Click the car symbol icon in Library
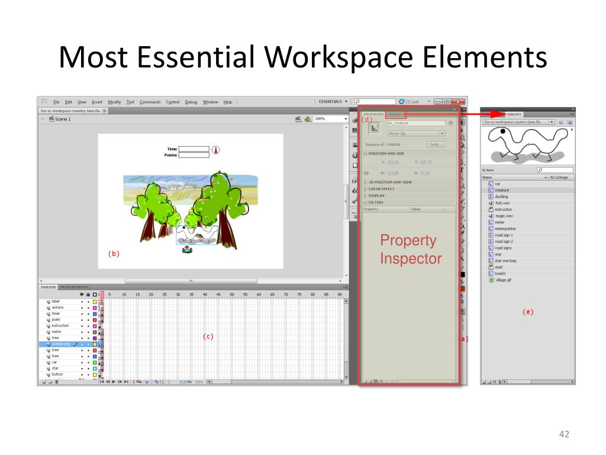Viewport: 606px width, 455px height. pos(491,184)
